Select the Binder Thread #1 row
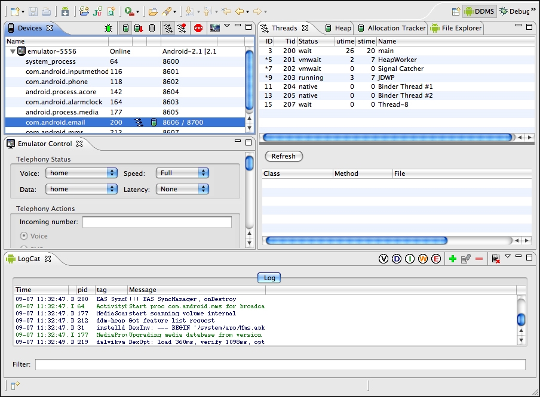The height and width of the screenshot is (397, 540). point(397,86)
